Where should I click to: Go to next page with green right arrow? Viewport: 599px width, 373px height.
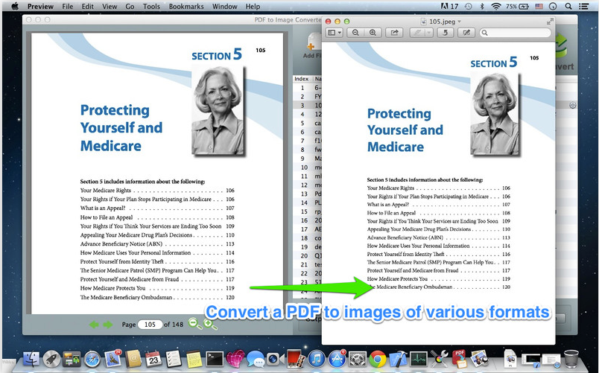[108, 325]
